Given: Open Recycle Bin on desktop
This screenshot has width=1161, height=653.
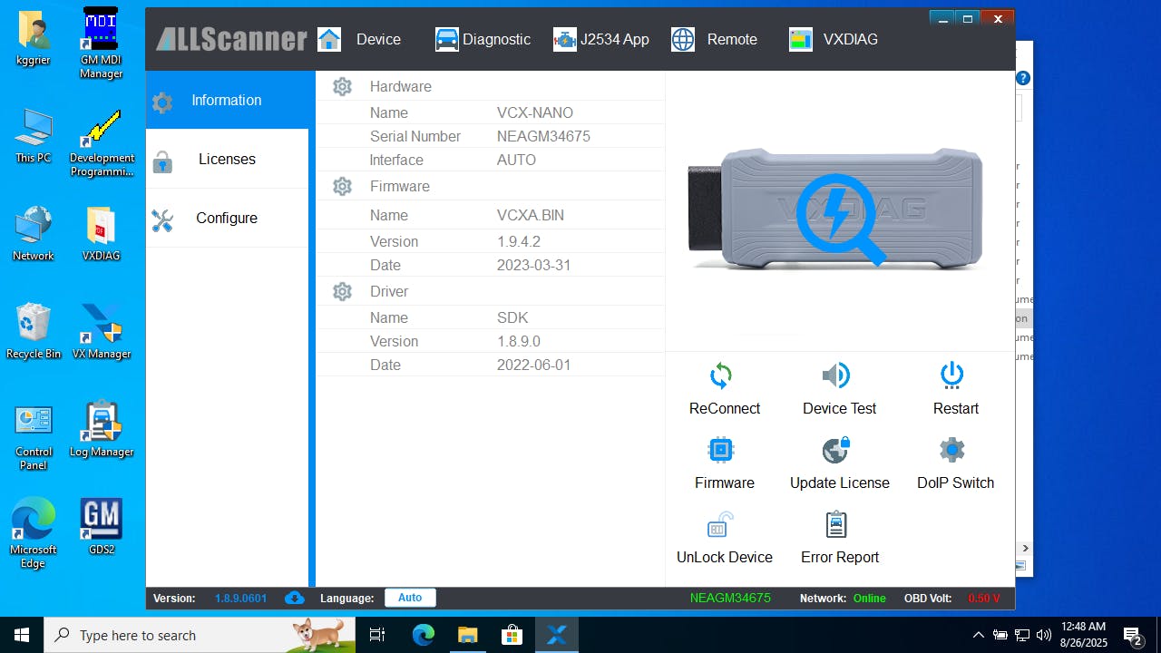Looking at the screenshot, I should coord(34,331).
